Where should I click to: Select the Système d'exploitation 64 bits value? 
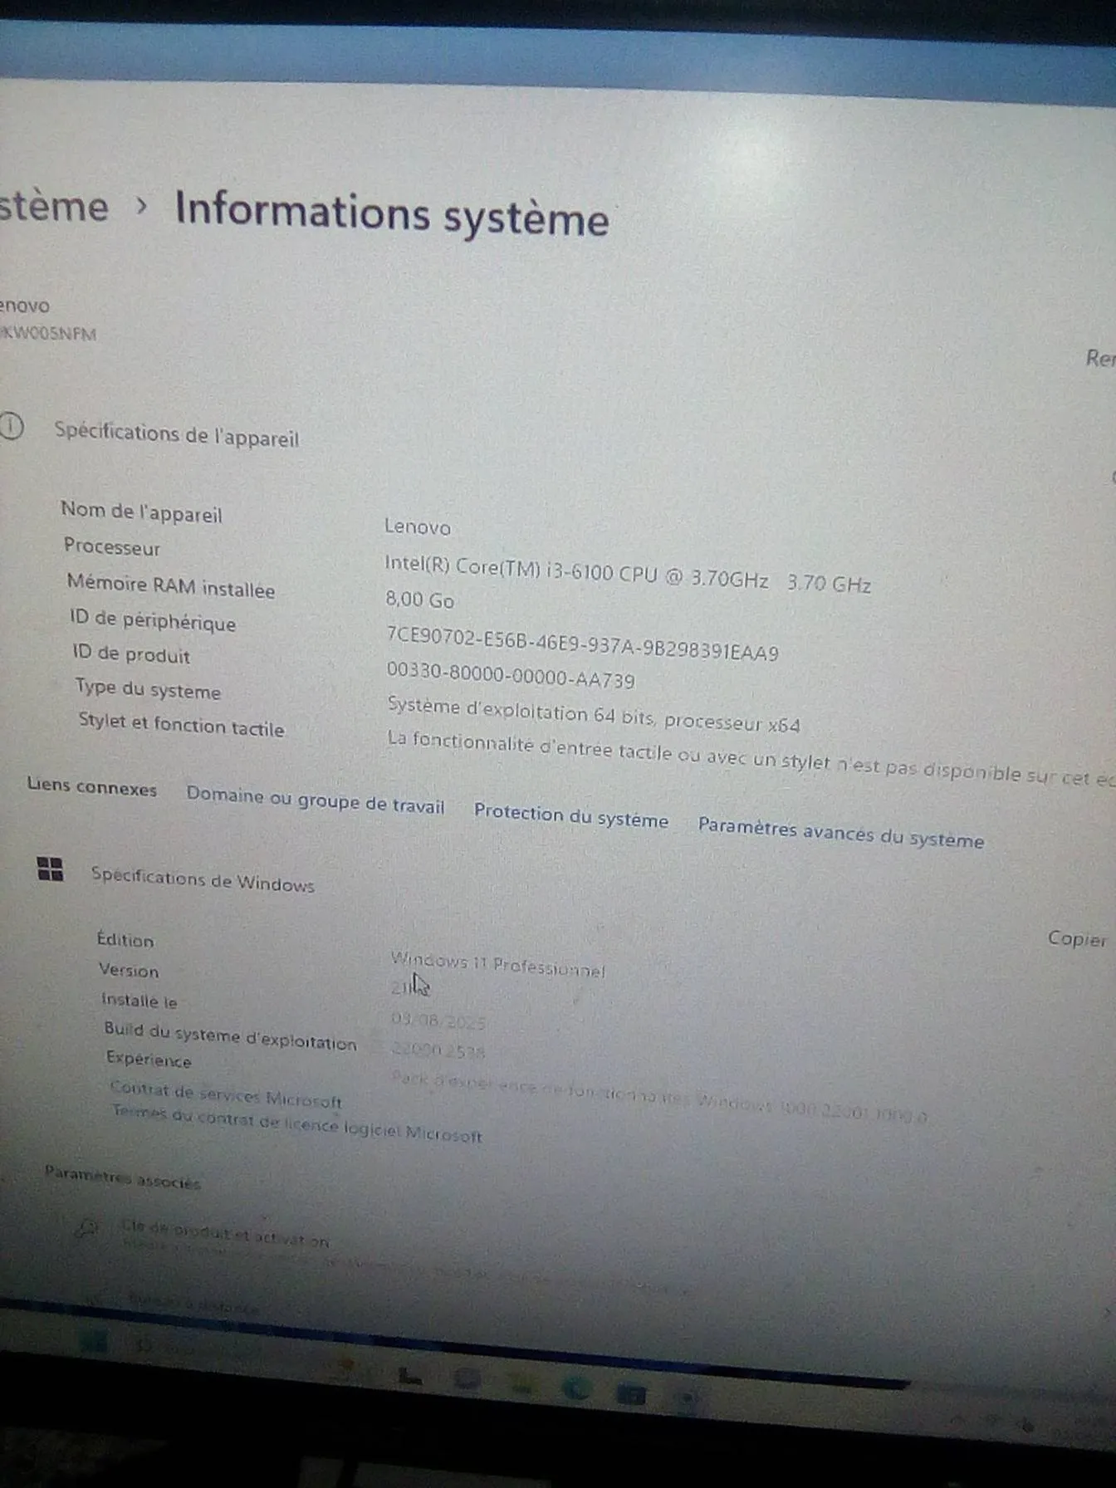pos(594,715)
